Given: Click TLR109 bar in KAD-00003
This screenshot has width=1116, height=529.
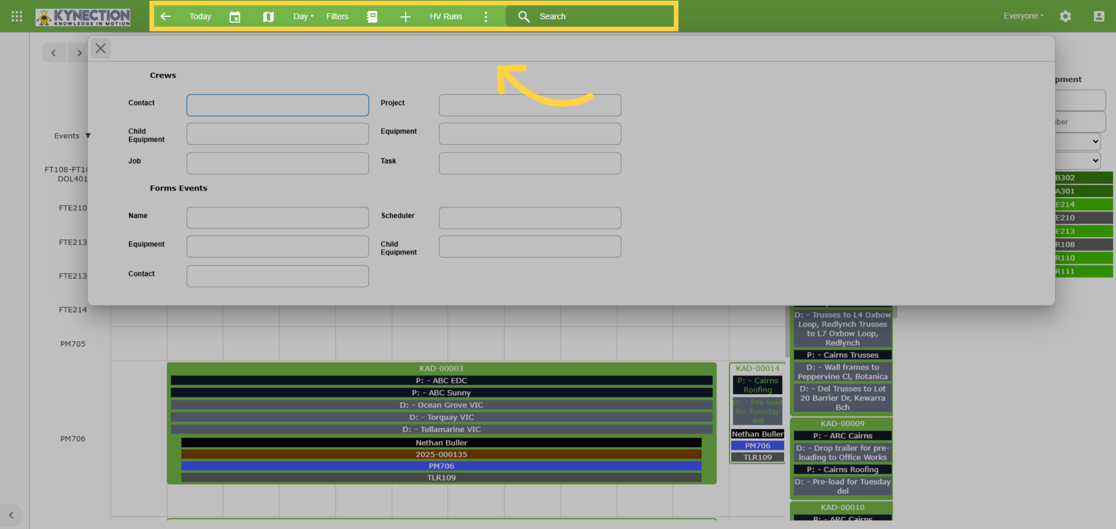Looking at the screenshot, I should pos(441,477).
